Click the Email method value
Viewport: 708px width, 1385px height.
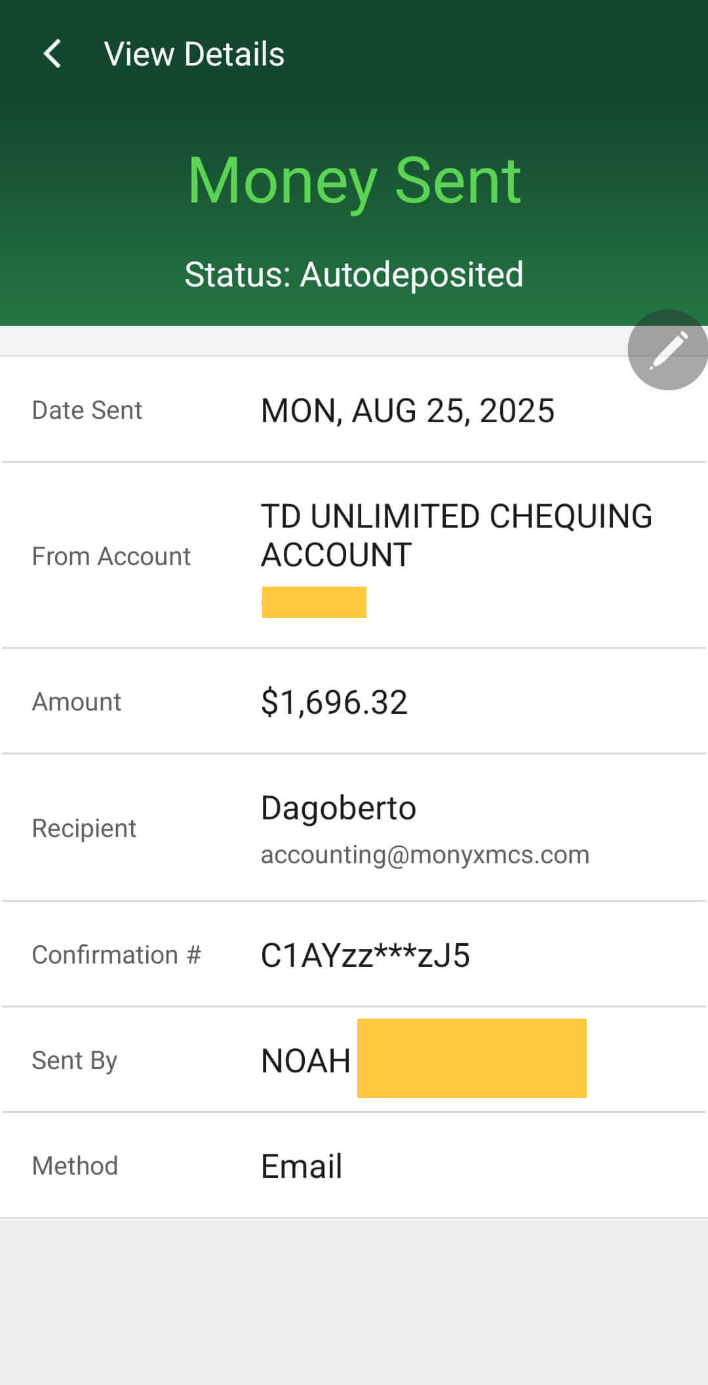click(302, 1166)
